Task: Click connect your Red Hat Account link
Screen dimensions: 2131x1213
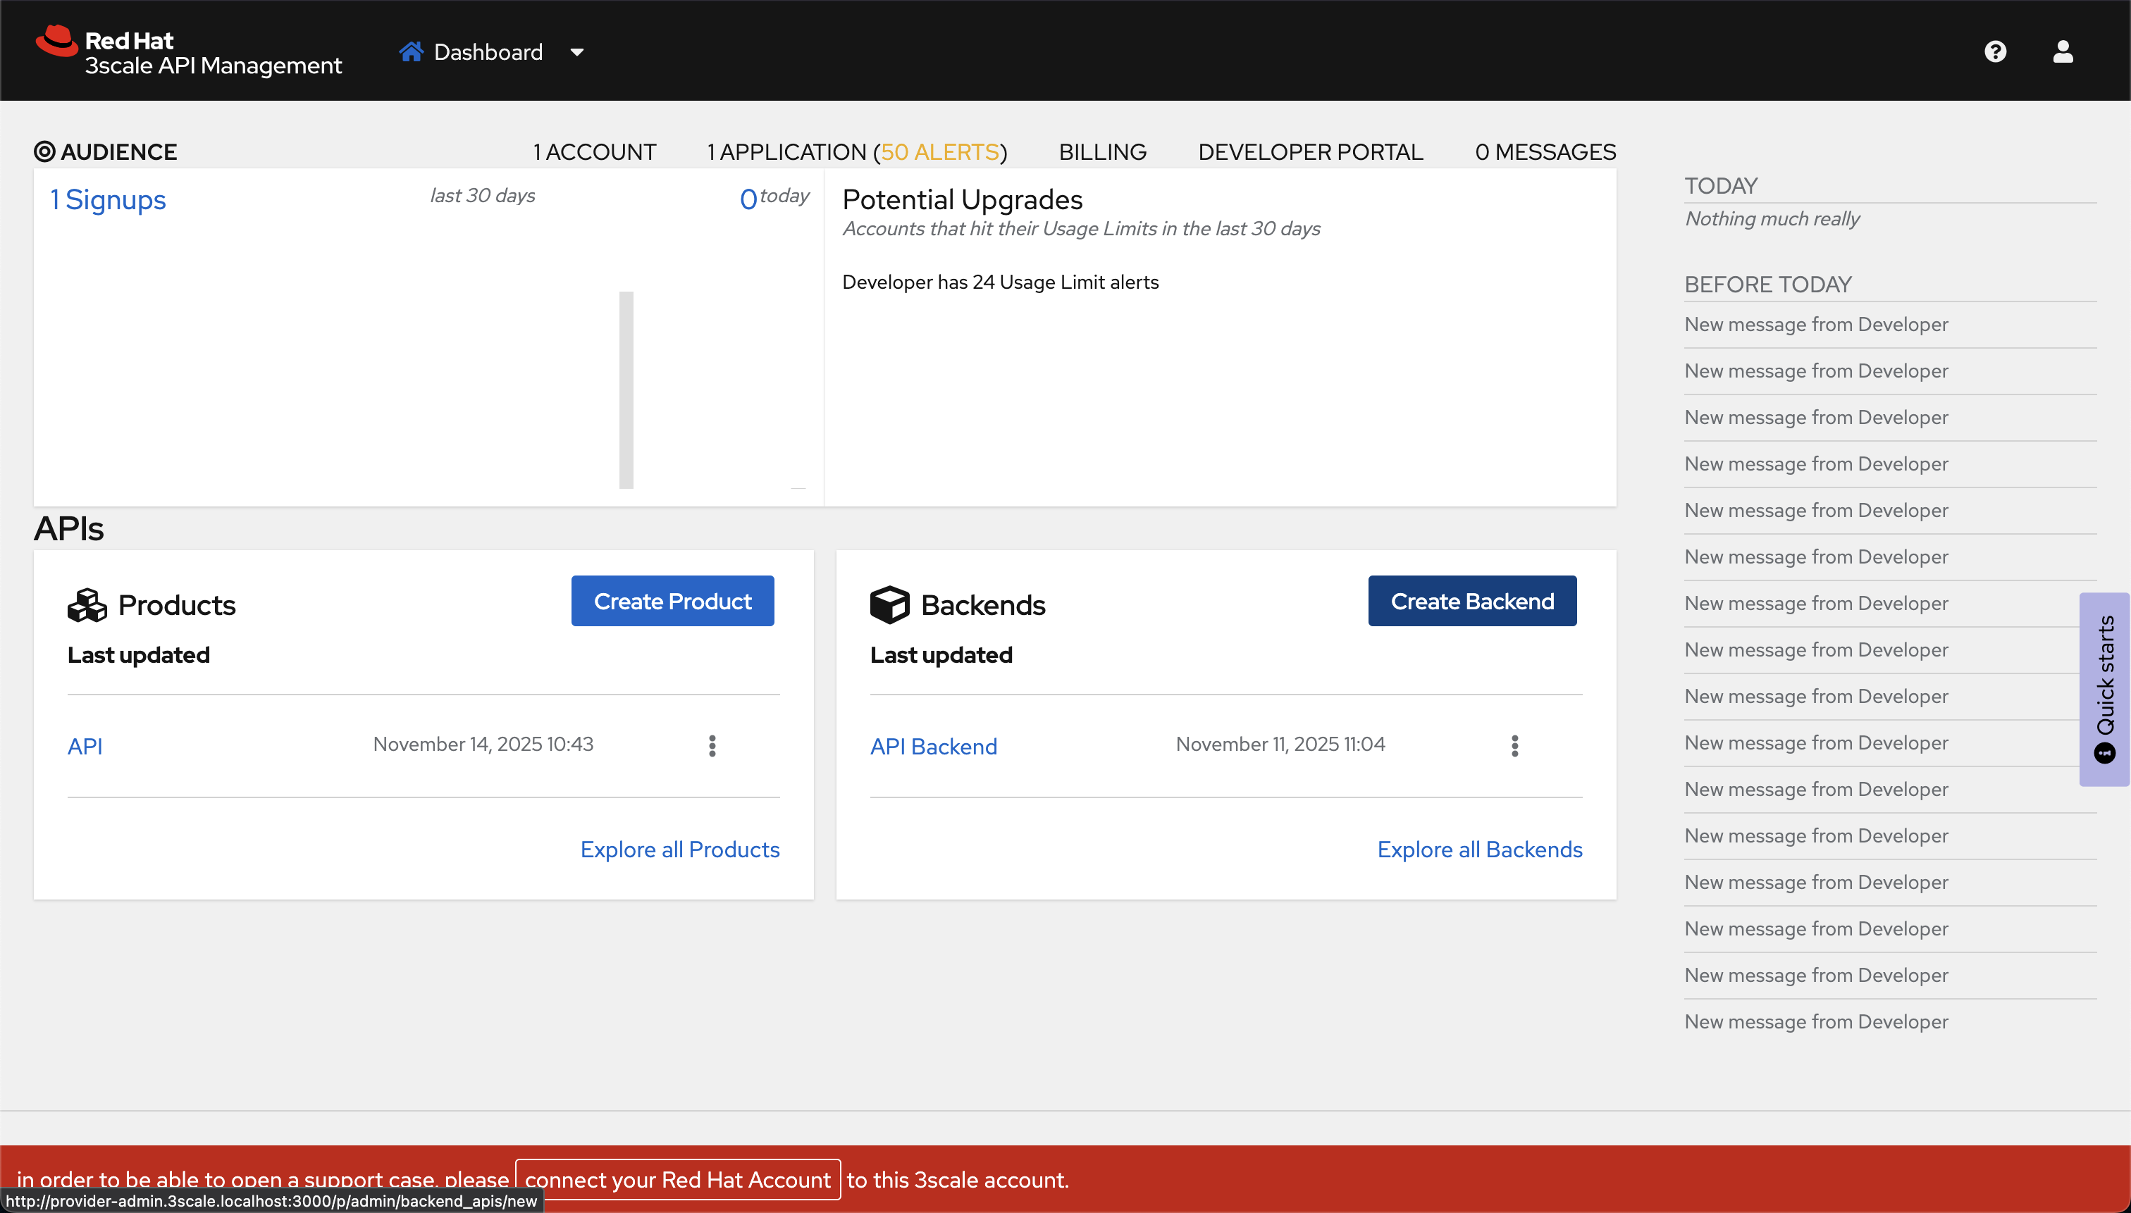Action: [x=677, y=1180]
